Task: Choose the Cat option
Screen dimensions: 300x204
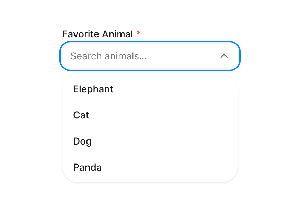Action: (x=81, y=115)
